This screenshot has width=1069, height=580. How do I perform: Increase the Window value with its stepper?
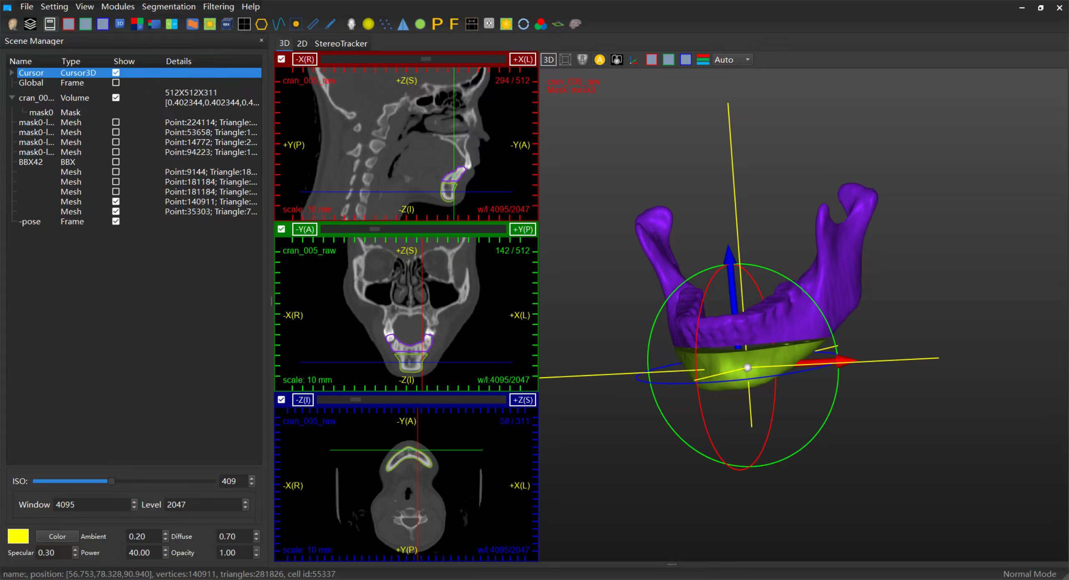[x=134, y=502]
